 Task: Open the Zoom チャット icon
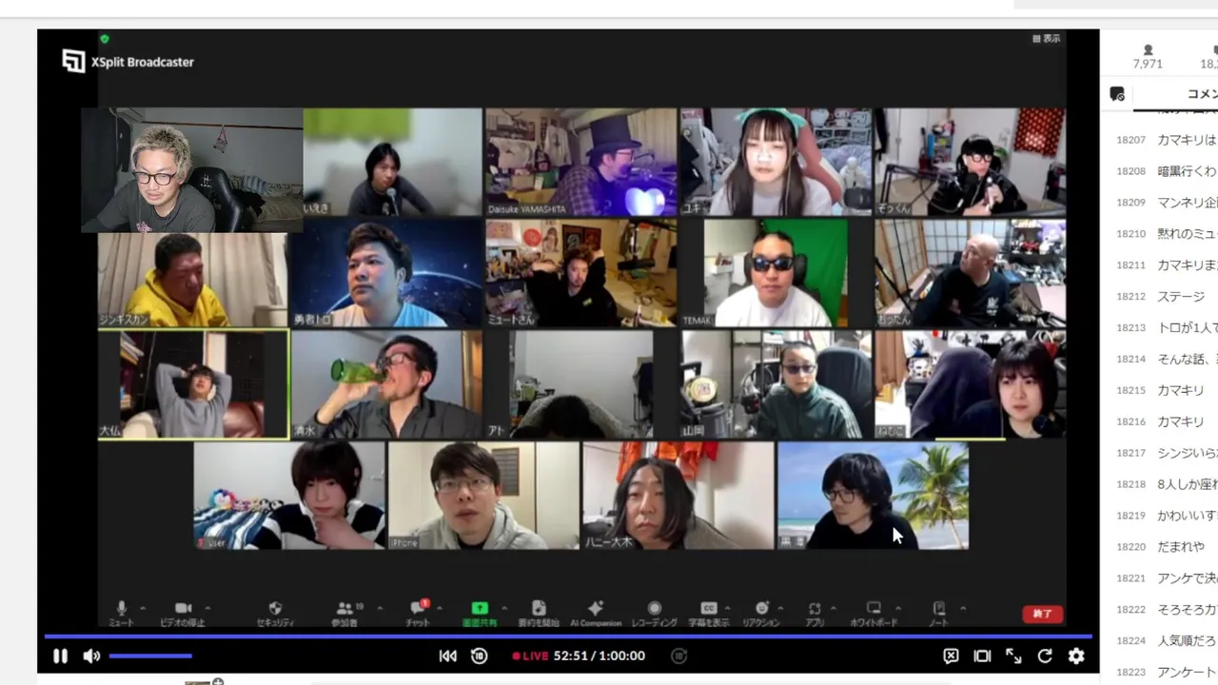click(x=418, y=608)
